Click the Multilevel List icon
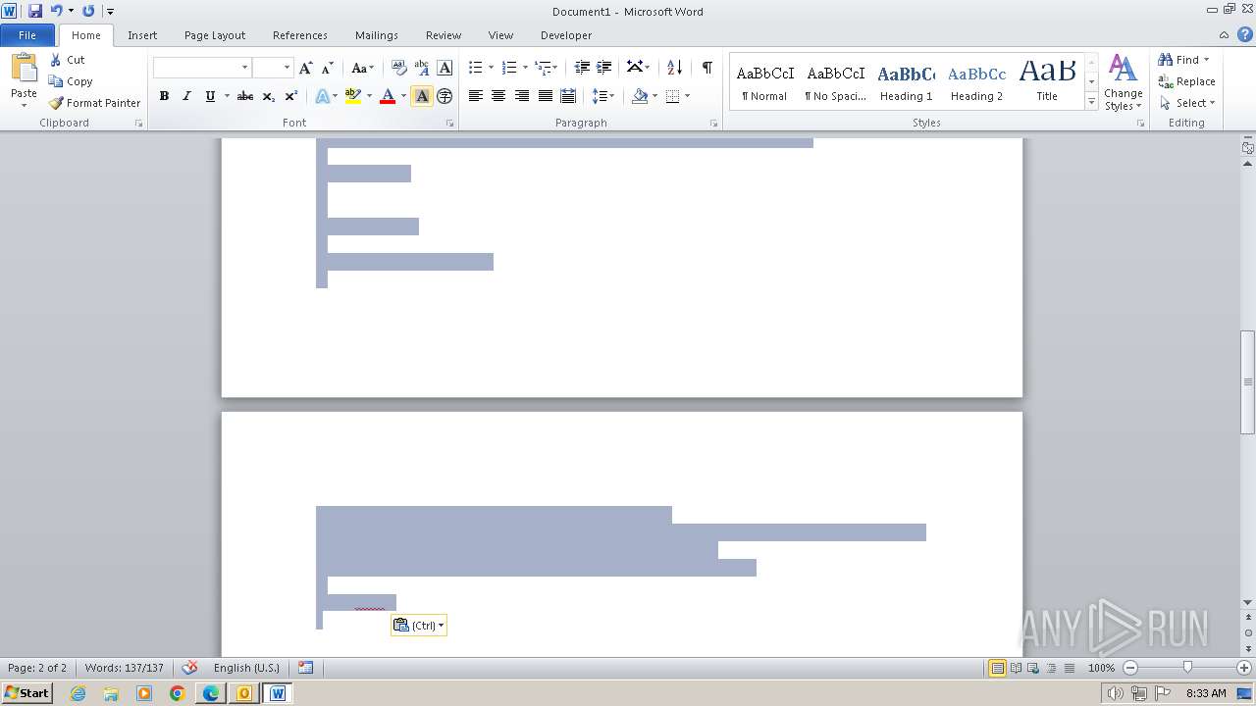 544,68
